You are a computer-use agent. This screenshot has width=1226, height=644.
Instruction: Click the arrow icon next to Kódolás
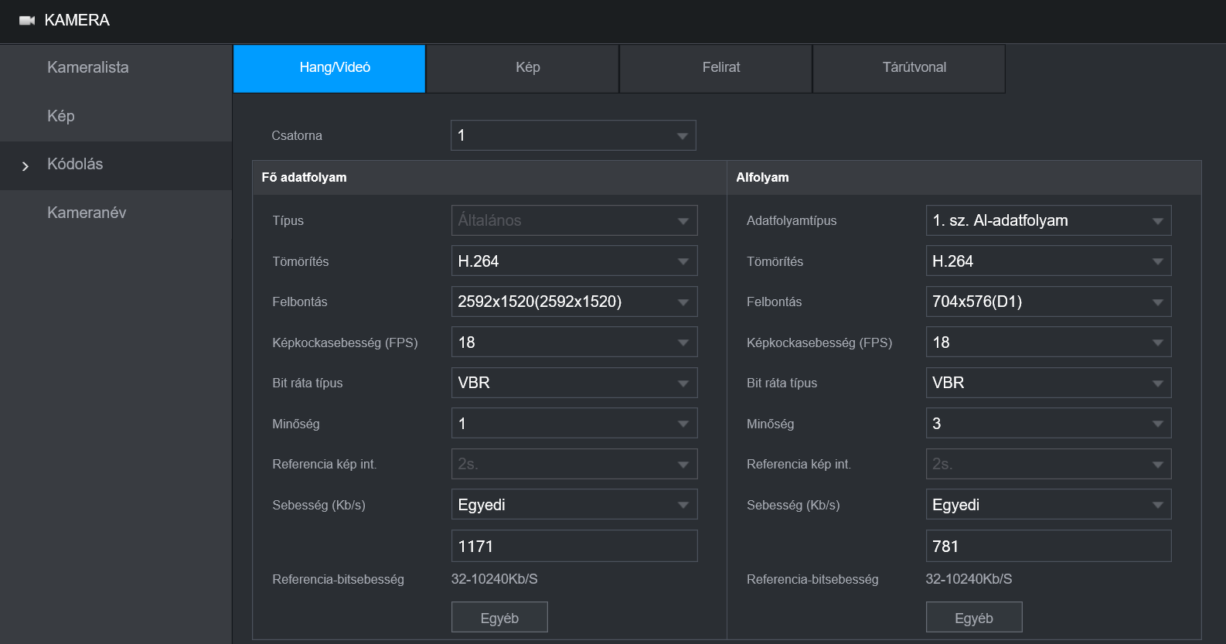[x=26, y=166]
